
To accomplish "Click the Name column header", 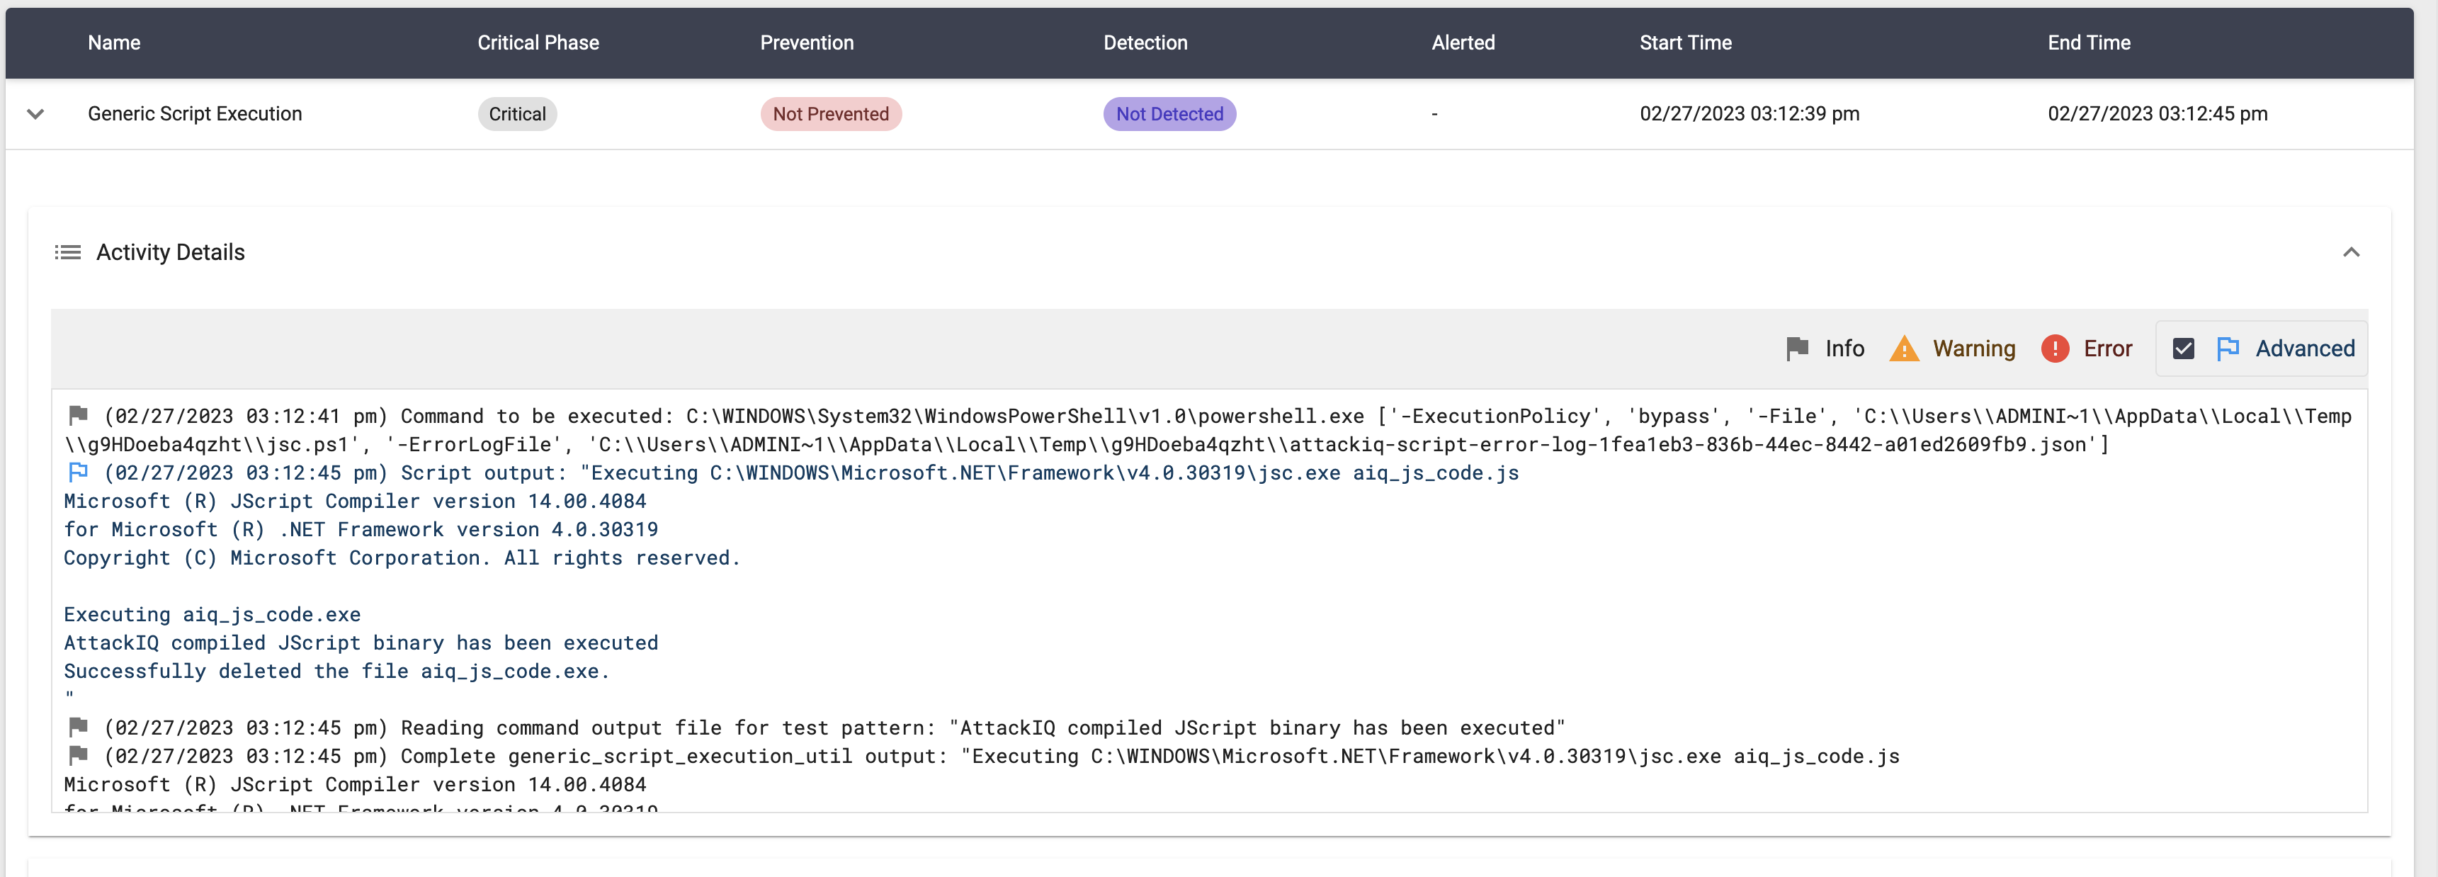I will pos(113,43).
